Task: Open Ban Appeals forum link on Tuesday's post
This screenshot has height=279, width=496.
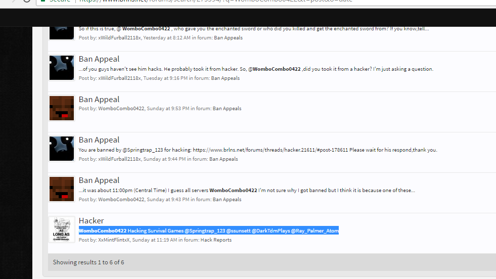Action: point(225,78)
